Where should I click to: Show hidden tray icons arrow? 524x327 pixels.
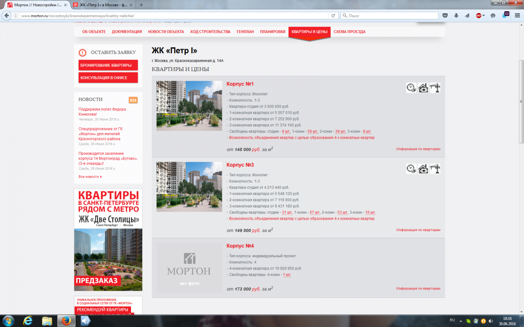(460, 321)
